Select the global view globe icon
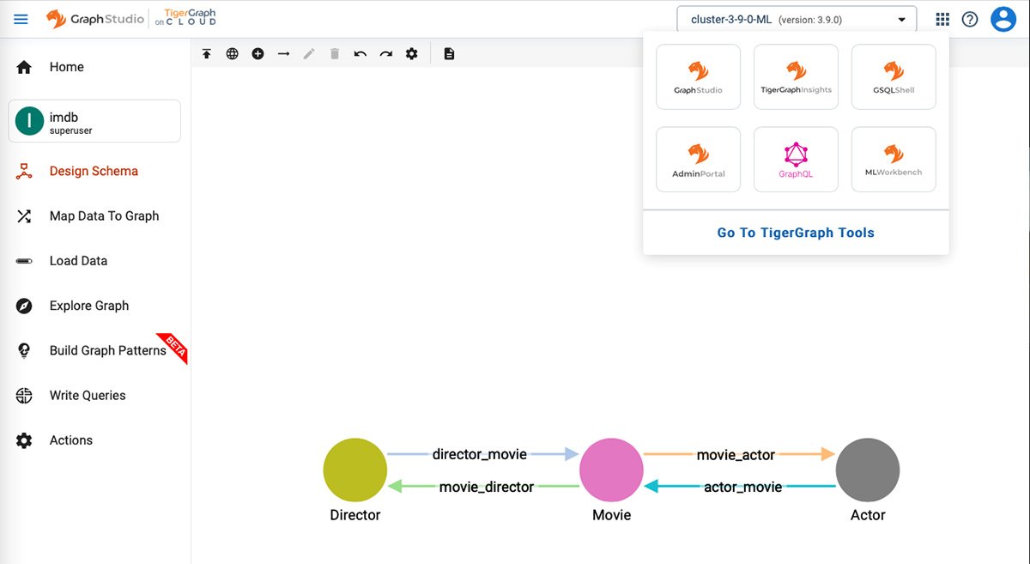This screenshot has width=1030, height=564. click(x=232, y=52)
